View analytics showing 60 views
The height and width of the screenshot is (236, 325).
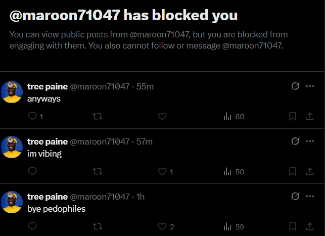coord(234,117)
